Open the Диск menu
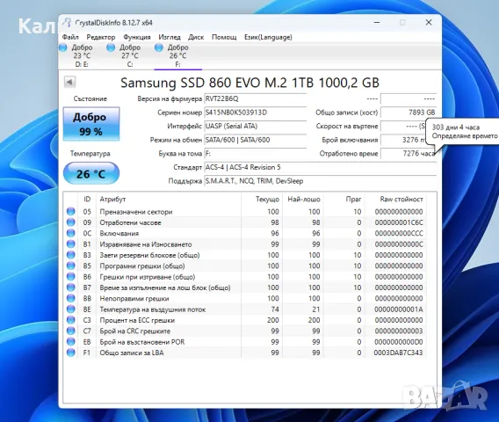The width and height of the screenshot is (499, 422). point(196,37)
